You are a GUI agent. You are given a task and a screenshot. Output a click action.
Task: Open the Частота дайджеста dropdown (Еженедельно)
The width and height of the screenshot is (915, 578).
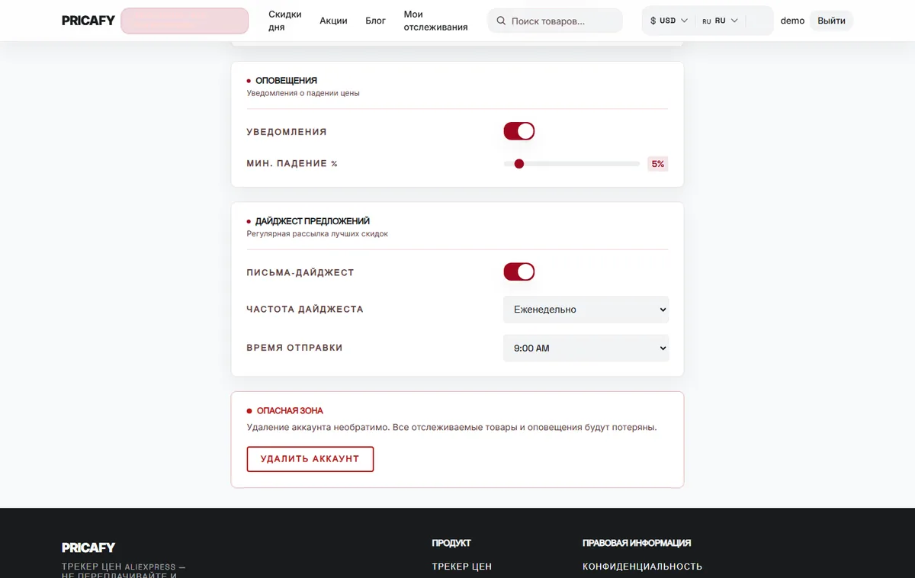pos(586,310)
